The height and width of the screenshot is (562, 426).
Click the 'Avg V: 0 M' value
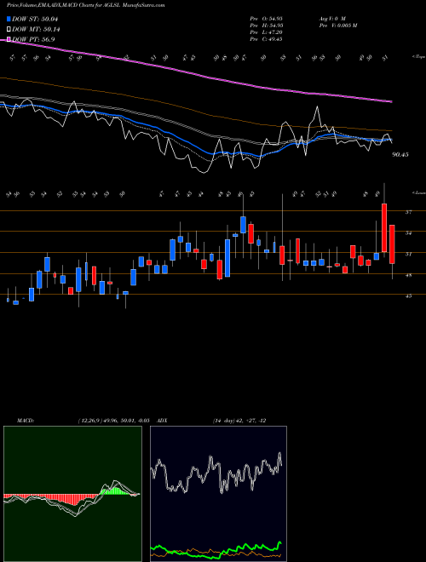pos(331,19)
